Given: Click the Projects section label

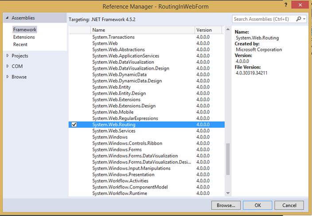Looking at the screenshot, I should coord(20,56).
